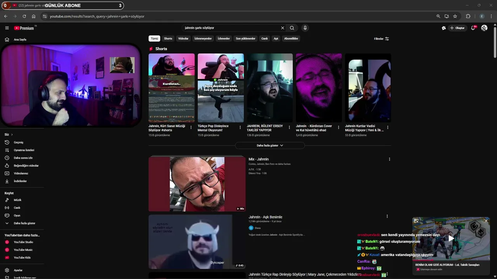Select the Tümü filter chip

click(x=155, y=38)
